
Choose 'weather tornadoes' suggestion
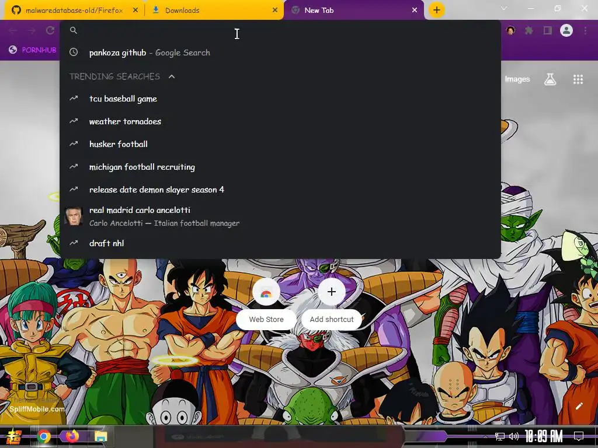[280, 121]
